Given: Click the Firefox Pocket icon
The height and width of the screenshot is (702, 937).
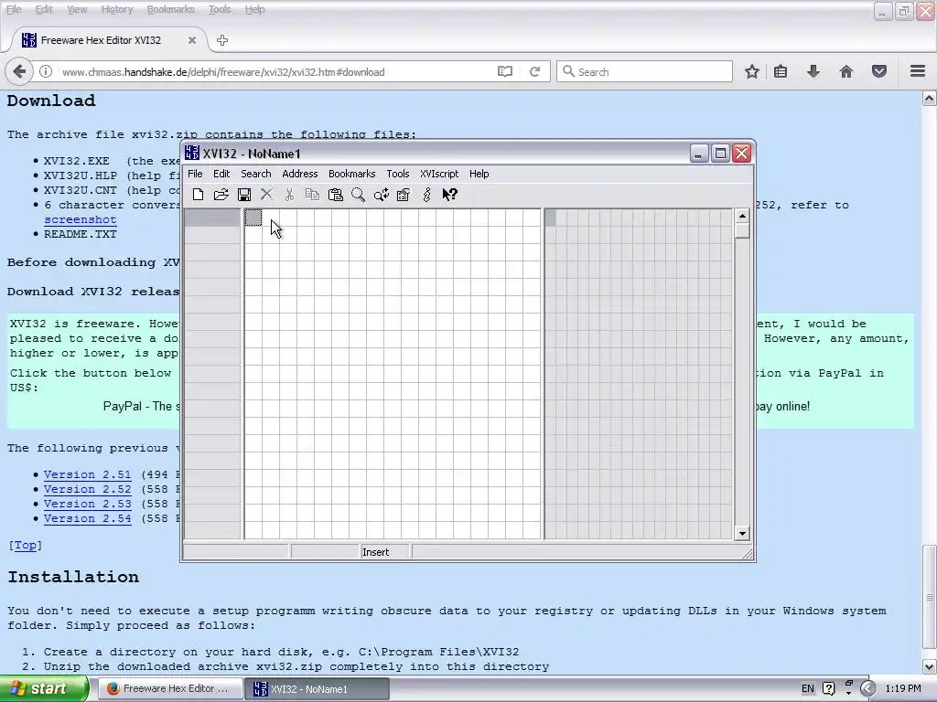Looking at the screenshot, I should (x=879, y=71).
